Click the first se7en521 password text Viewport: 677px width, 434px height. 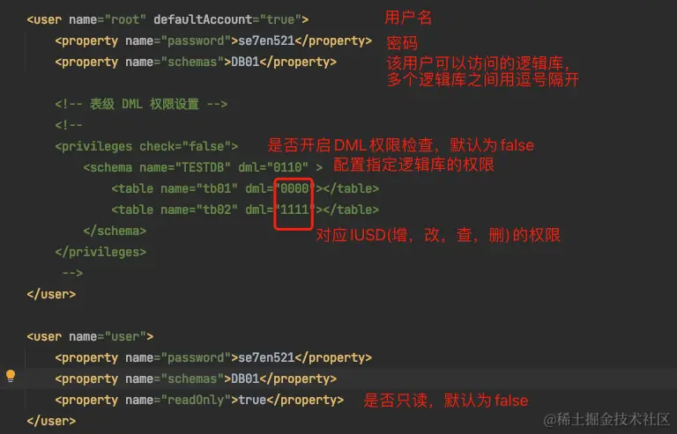(266, 41)
